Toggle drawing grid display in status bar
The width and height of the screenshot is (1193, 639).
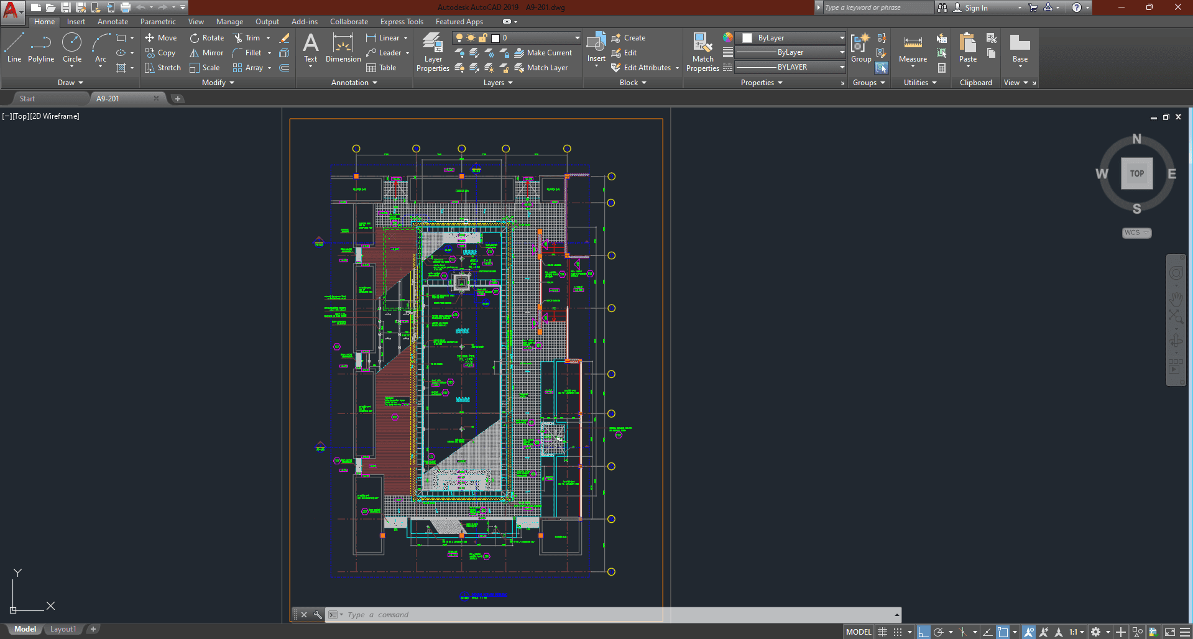pos(882,632)
